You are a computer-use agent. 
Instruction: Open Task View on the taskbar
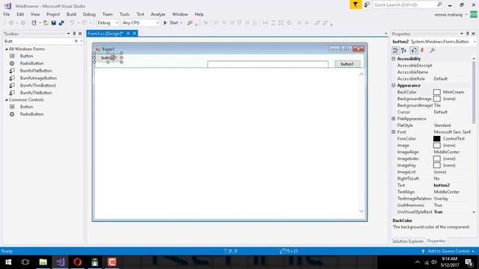pos(25,262)
